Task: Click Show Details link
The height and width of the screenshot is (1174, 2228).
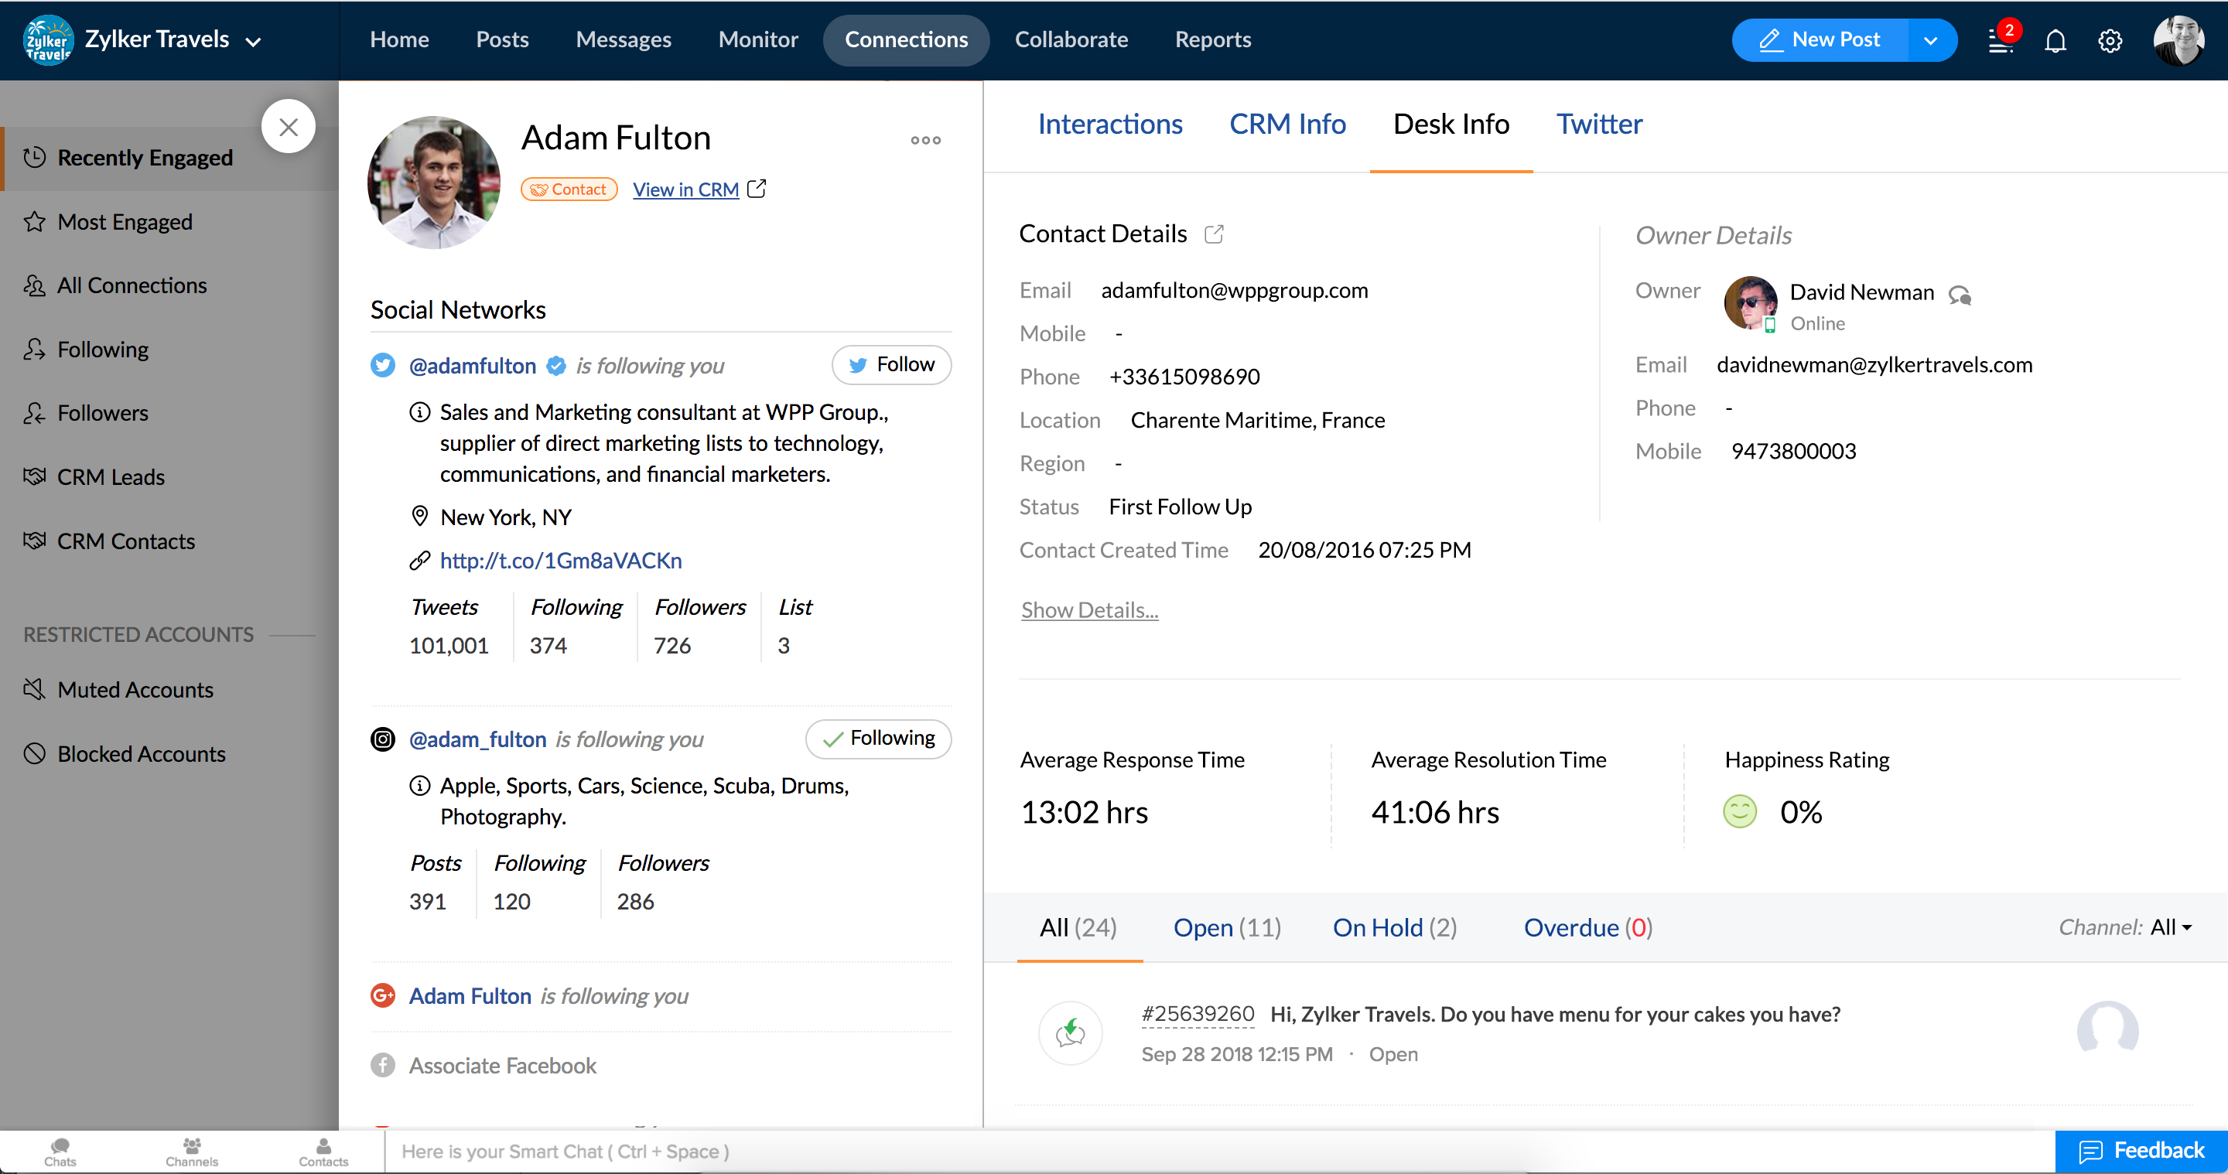Action: click(1089, 610)
